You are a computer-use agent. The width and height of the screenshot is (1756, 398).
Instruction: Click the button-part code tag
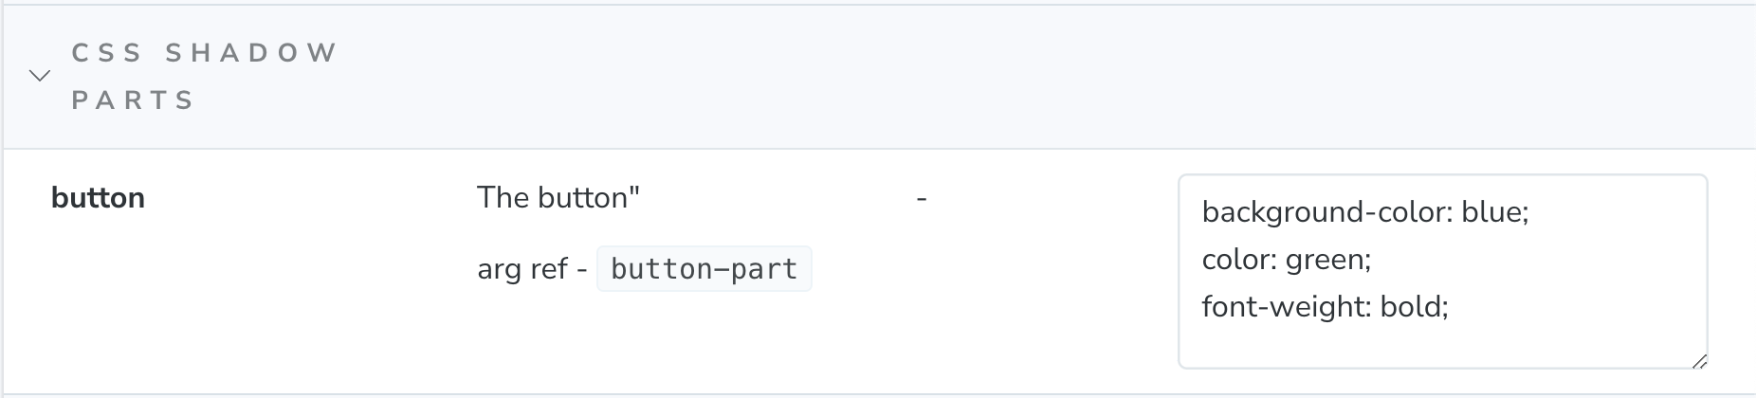704,269
